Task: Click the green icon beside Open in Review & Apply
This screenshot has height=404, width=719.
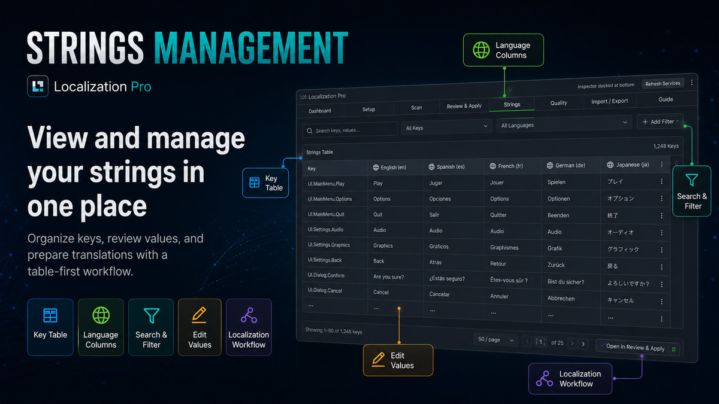Action: coord(675,349)
